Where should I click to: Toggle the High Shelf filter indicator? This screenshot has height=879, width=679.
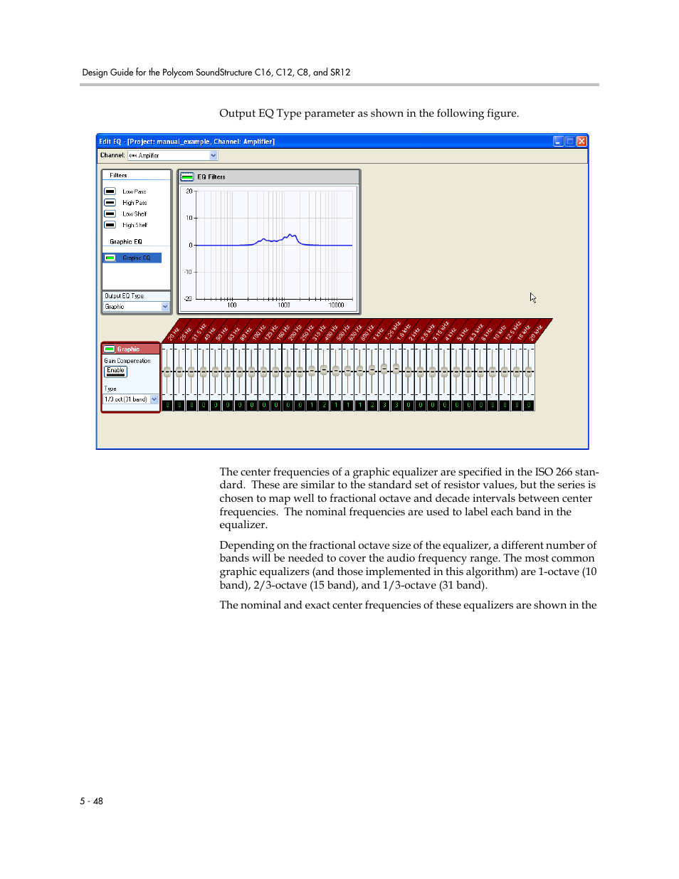tap(110, 225)
